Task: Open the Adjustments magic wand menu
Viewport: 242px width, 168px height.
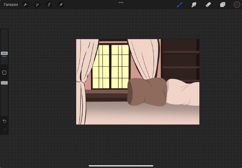Action: click(x=37, y=5)
